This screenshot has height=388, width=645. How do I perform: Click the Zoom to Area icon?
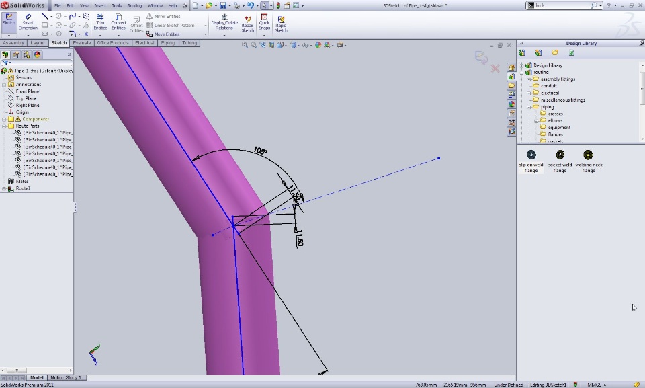tap(253, 45)
